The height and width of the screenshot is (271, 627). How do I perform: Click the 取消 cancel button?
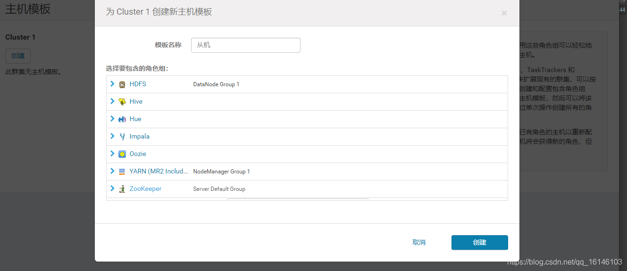[419, 242]
